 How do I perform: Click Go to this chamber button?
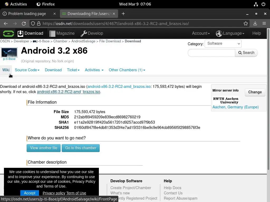tap(81, 148)
